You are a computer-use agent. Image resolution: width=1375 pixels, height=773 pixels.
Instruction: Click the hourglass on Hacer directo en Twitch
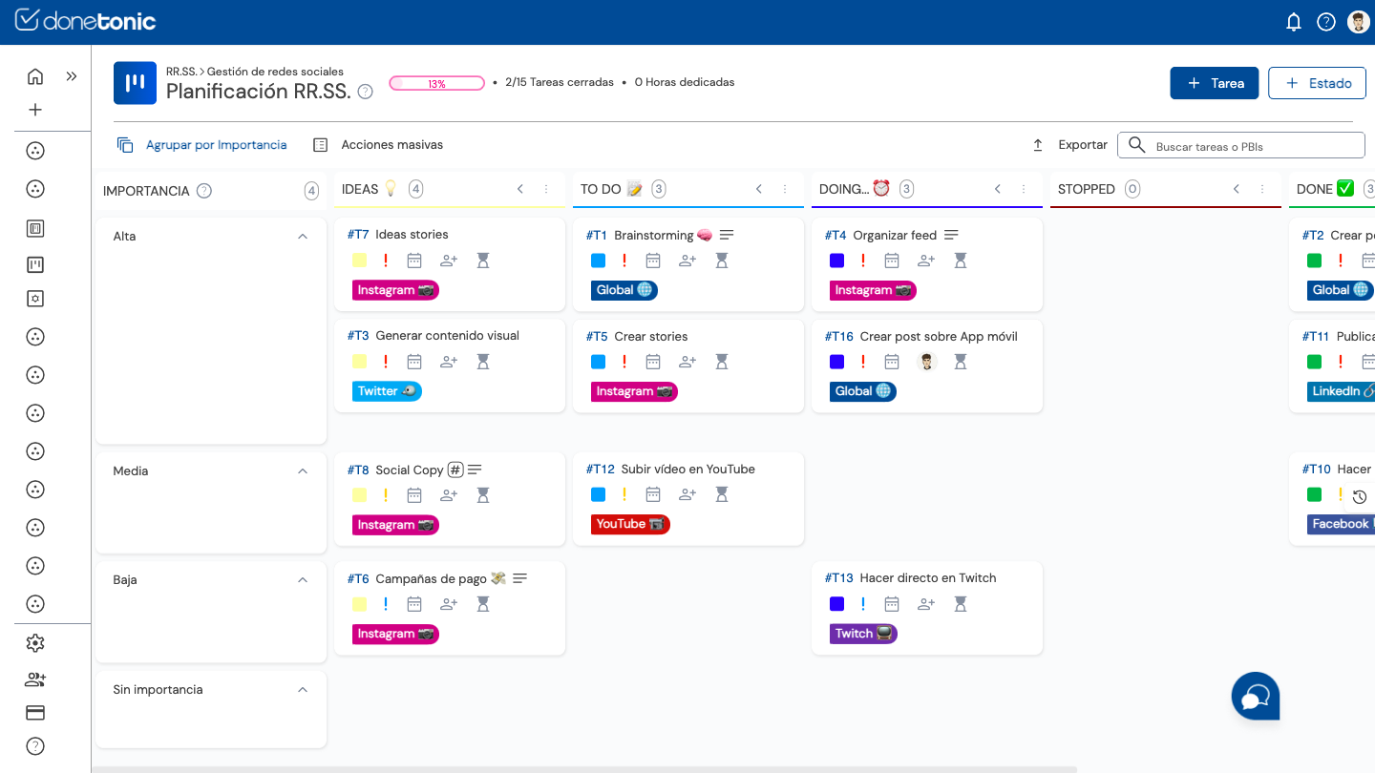click(961, 604)
